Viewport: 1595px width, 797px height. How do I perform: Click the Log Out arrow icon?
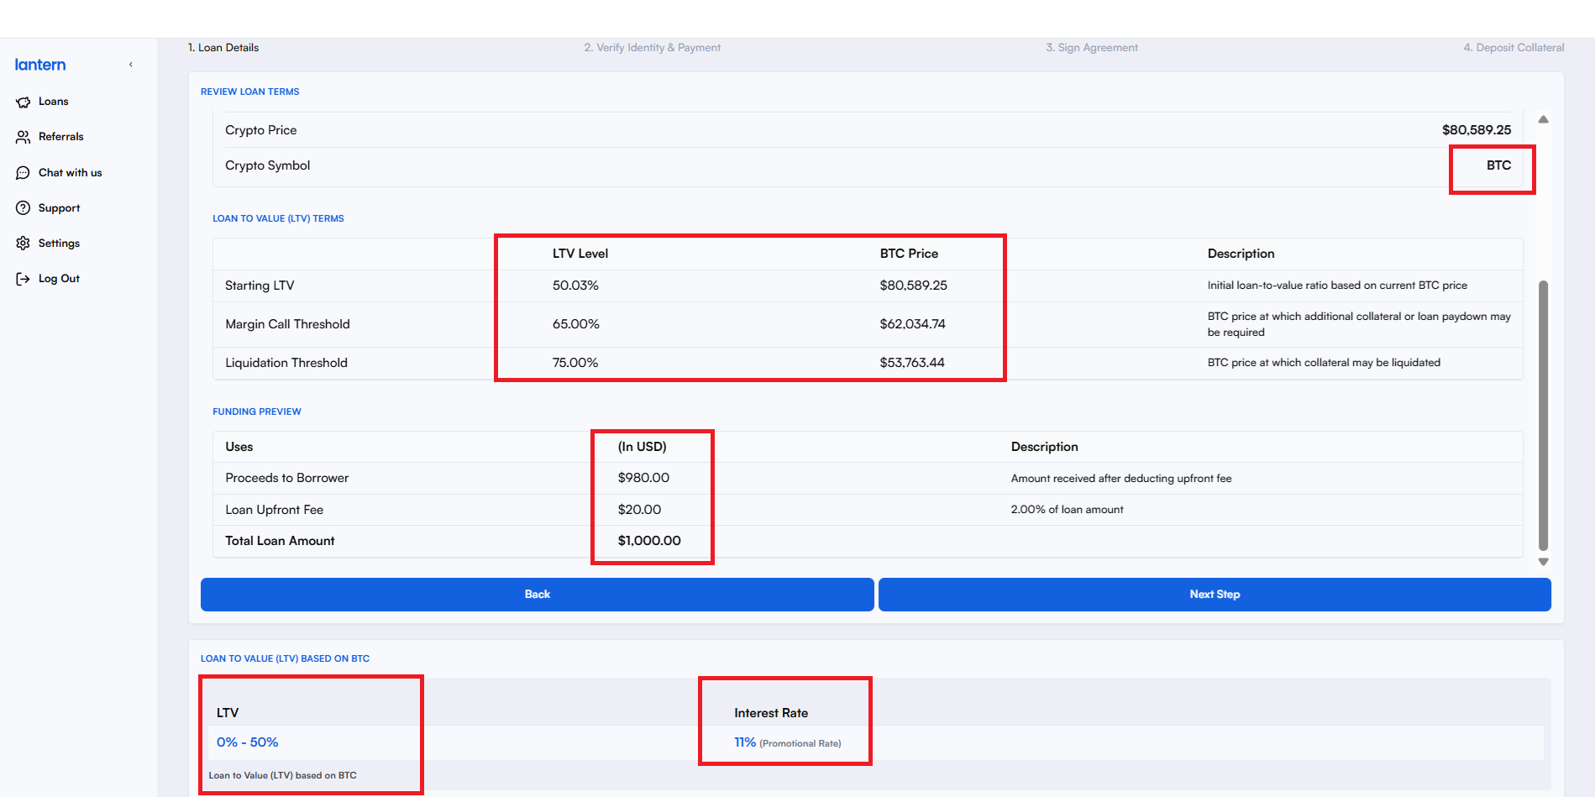[23, 279]
